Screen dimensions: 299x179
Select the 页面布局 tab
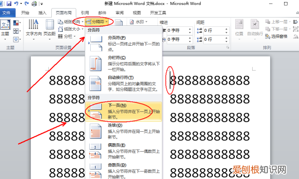point(64,13)
